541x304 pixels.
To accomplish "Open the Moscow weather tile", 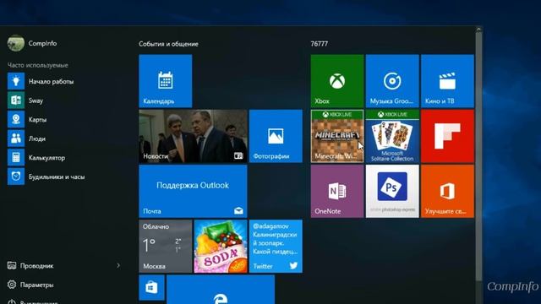I will tap(166, 247).
